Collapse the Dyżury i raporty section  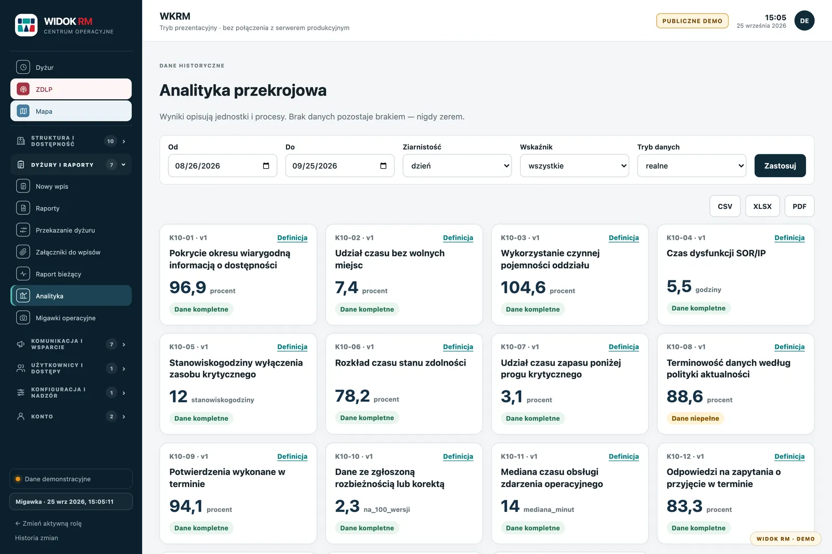71,165
